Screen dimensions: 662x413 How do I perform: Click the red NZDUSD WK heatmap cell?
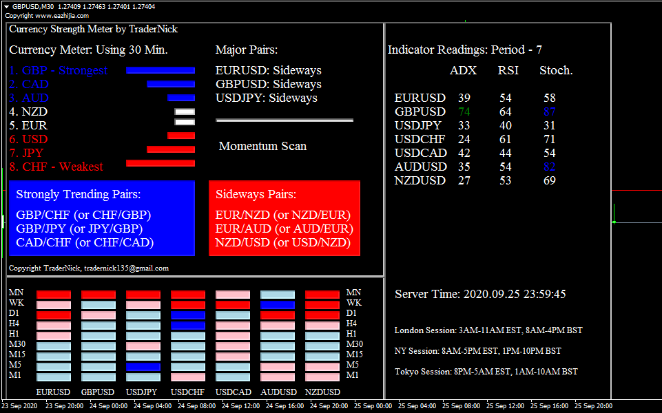tap(322, 305)
